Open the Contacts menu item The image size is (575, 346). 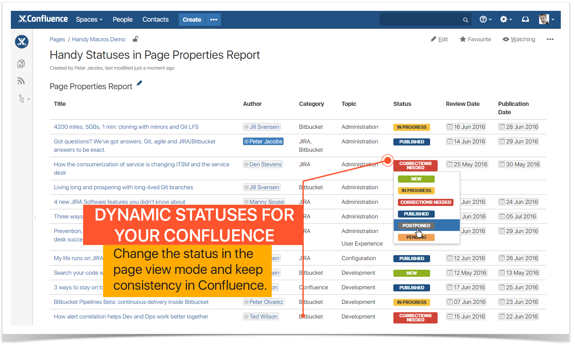click(155, 20)
